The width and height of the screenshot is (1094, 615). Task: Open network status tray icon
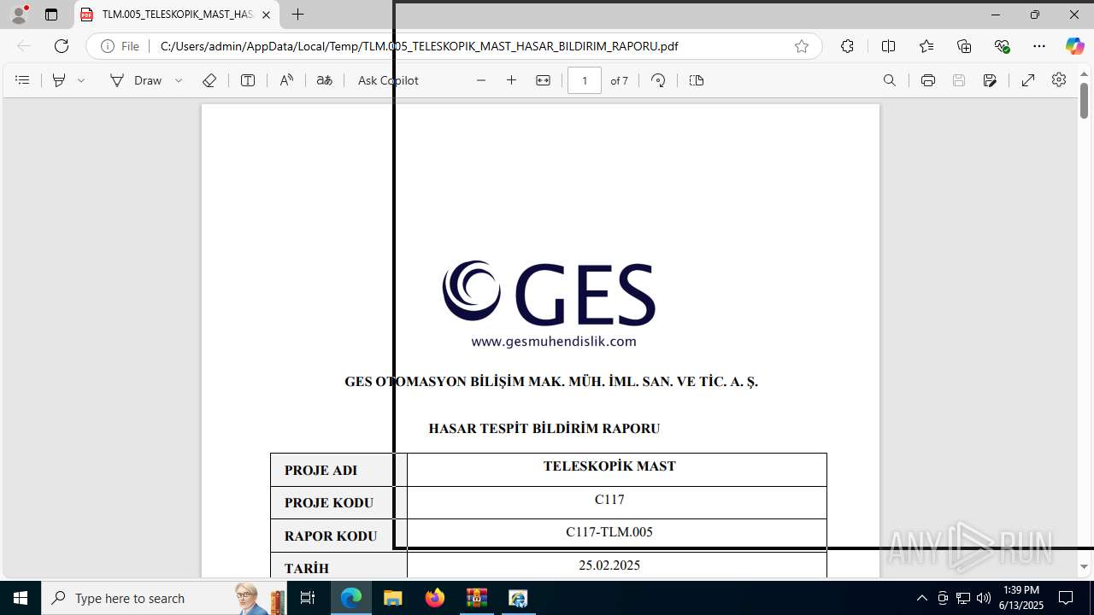click(x=963, y=598)
